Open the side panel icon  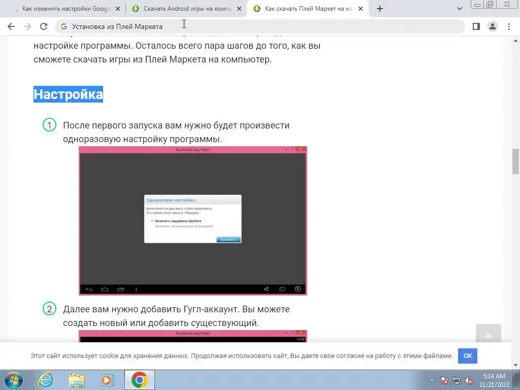tap(476, 26)
